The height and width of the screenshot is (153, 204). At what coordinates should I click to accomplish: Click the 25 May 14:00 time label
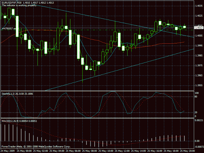click(x=138, y=151)
